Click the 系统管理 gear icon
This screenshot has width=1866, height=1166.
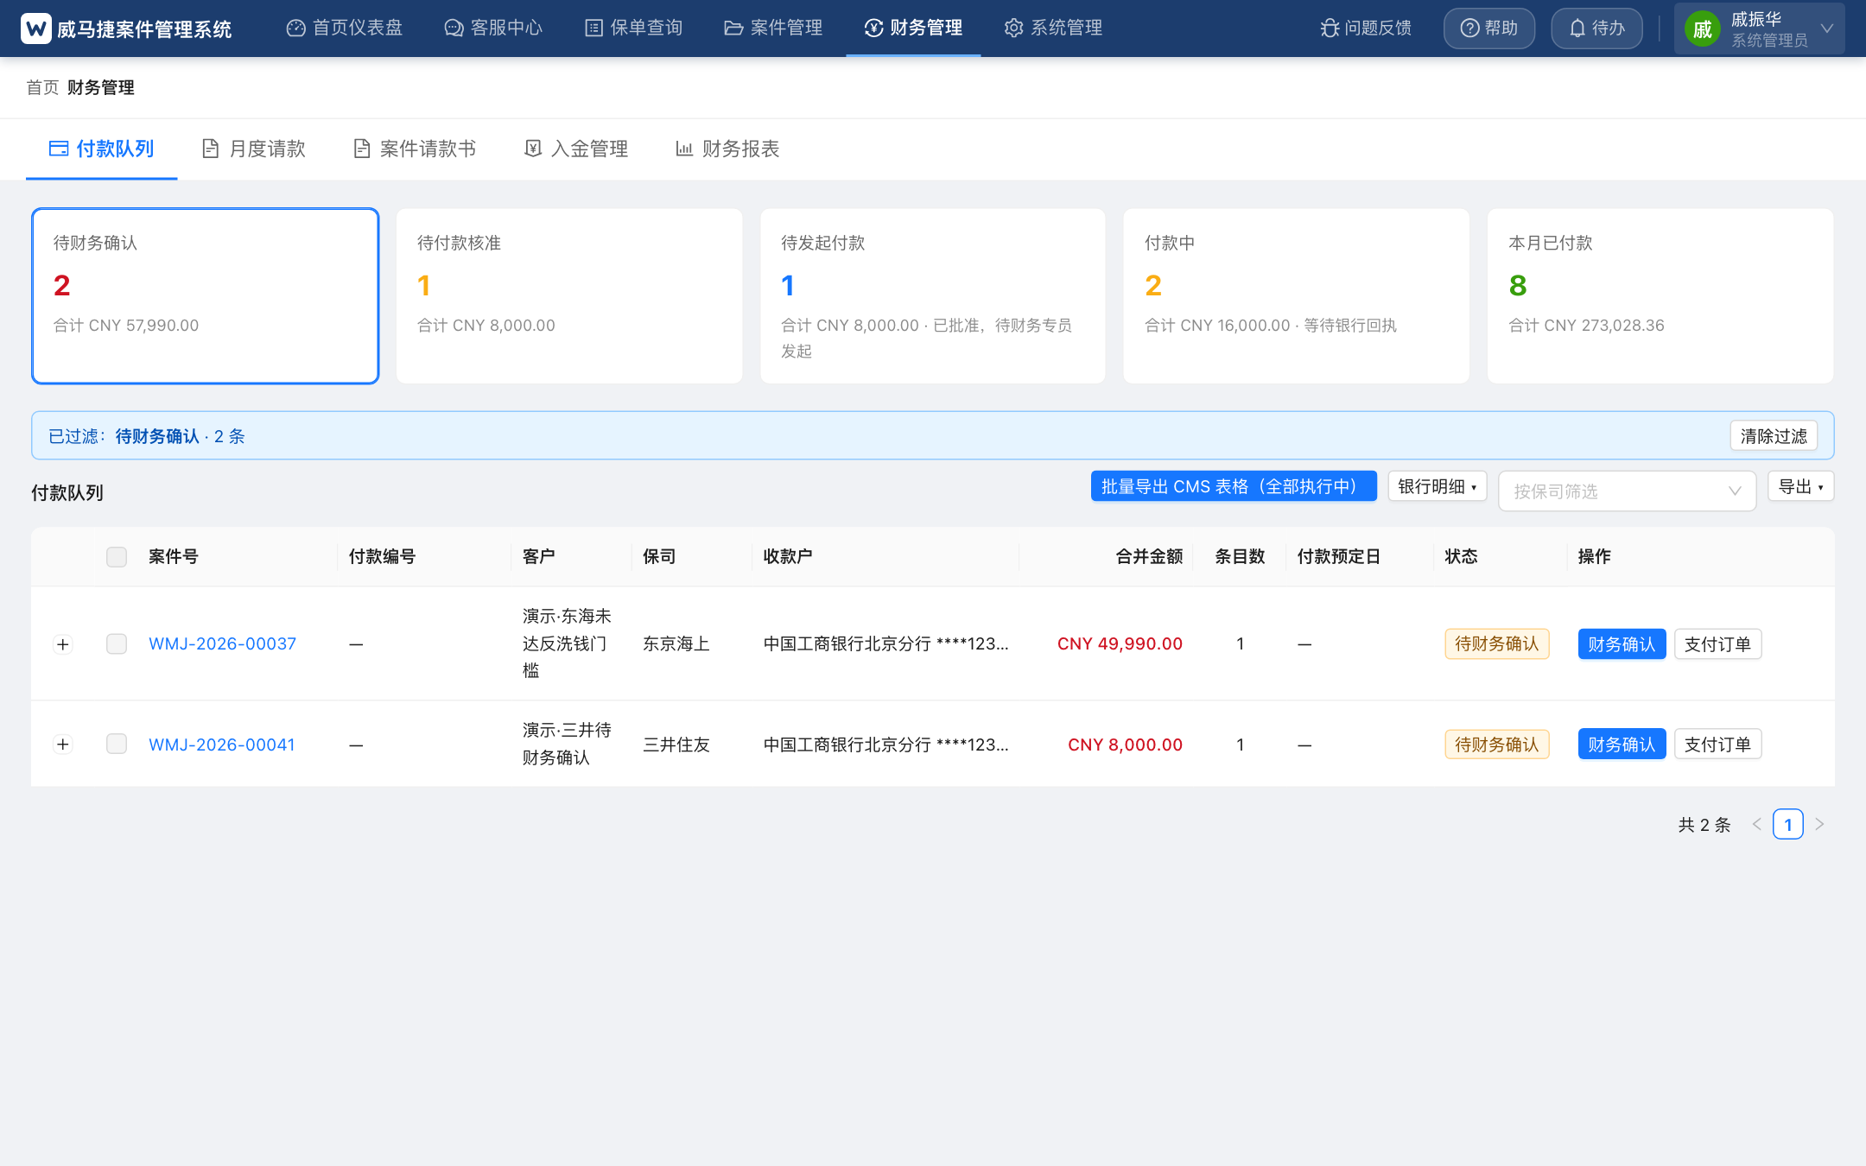1013,28
